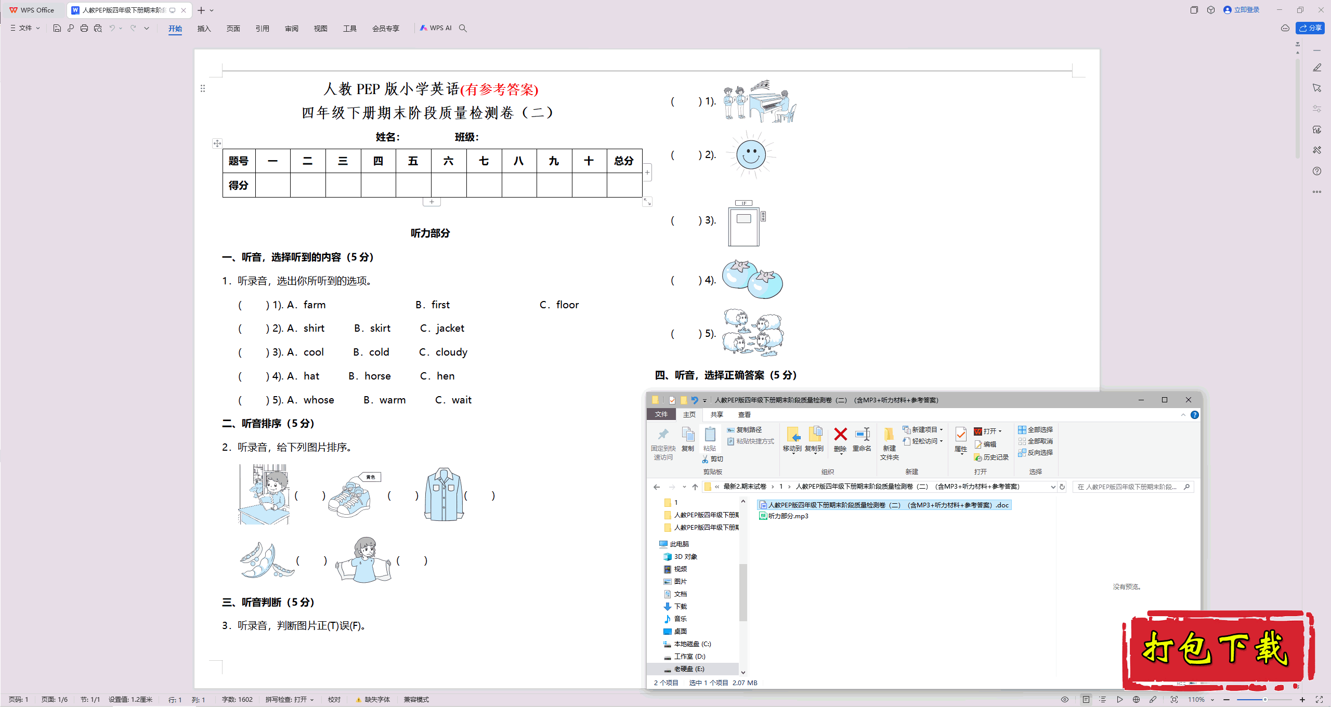
Task: Click the 打印布局 print layout icon
Action: 1086,698
